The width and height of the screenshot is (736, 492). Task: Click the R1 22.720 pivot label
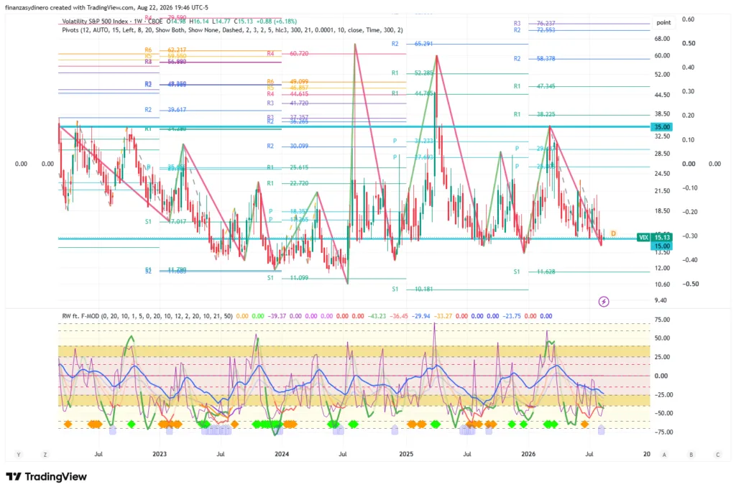pos(287,183)
